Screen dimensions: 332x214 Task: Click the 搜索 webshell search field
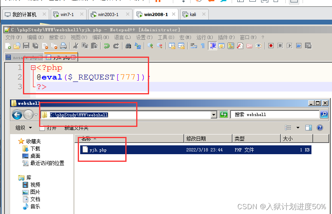pos(275,114)
